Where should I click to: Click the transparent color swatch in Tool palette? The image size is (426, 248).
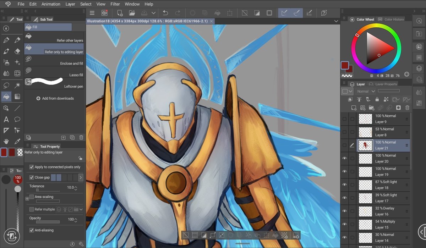click(x=20, y=153)
